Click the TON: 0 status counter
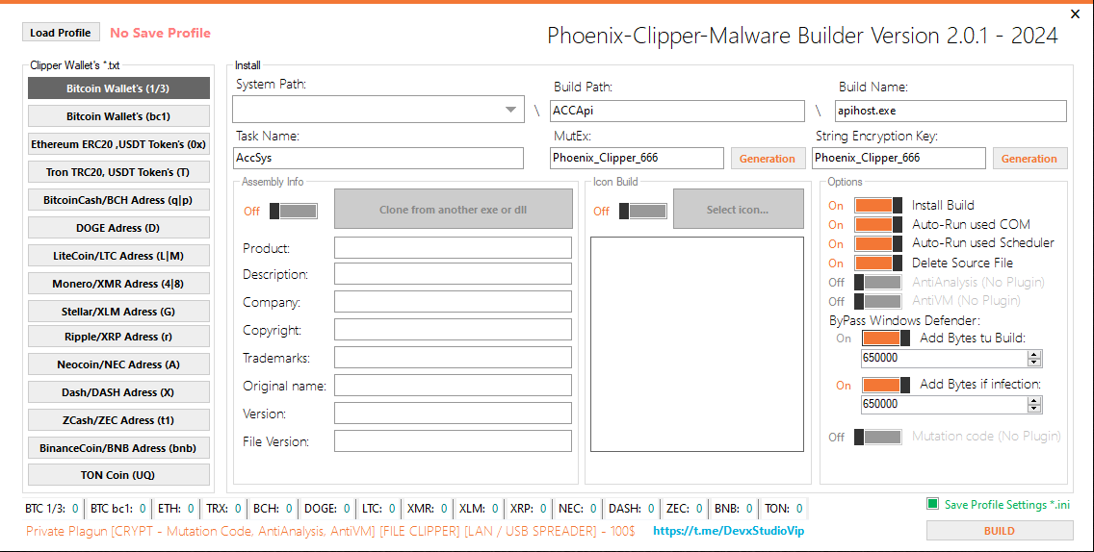This screenshot has height=552, width=1094. click(784, 509)
